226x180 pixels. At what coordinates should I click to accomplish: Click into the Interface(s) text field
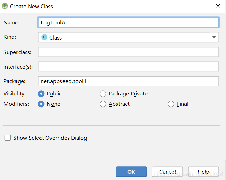tap(128, 67)
